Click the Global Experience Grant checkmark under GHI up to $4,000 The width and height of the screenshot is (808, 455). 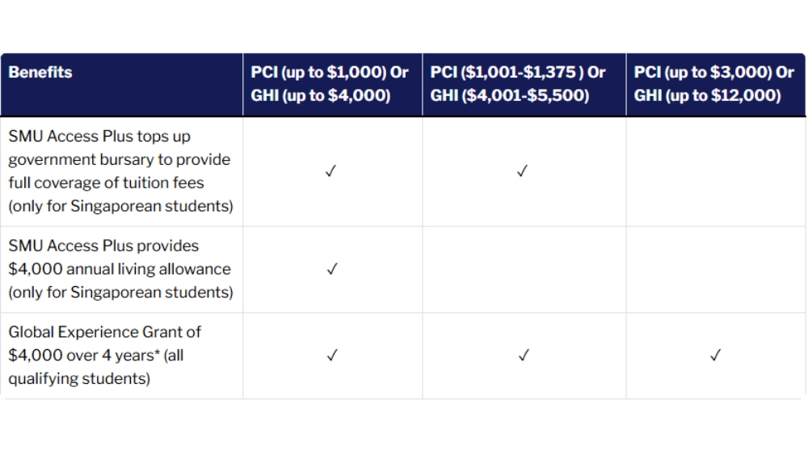pos(331,356)
